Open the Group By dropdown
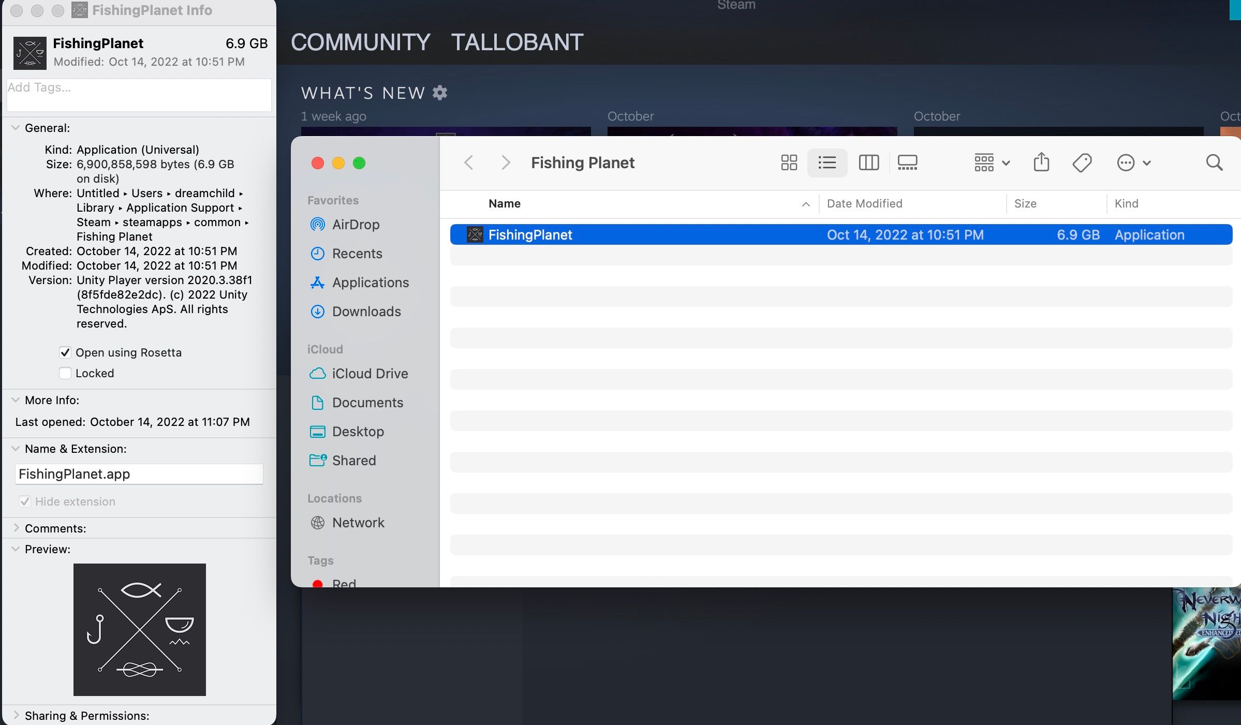 point(992,162)
